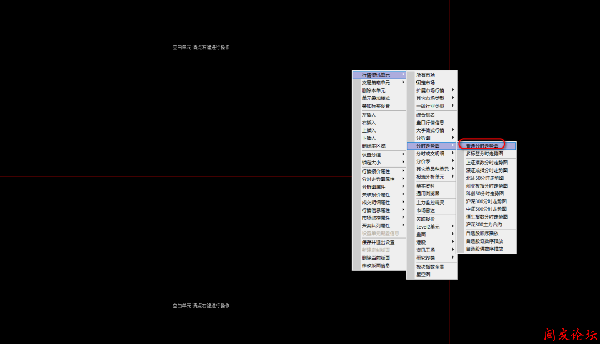Choose 多标签分时走势图 menu entry

click(484, 154)
